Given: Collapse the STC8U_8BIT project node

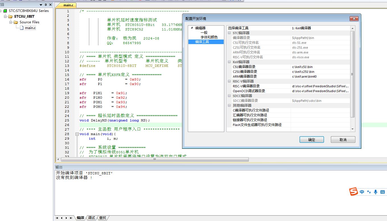Looking at the screenshot, I should tap(6, 16).
